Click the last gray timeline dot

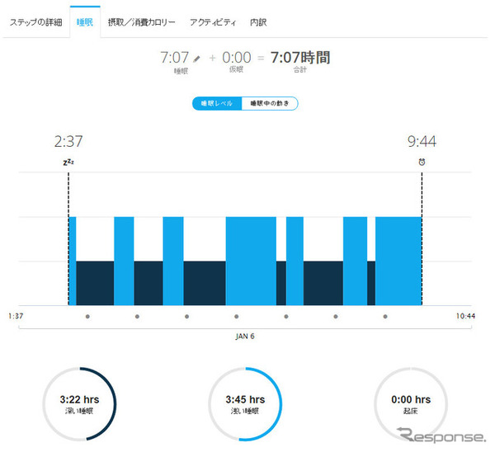[385, 316]
